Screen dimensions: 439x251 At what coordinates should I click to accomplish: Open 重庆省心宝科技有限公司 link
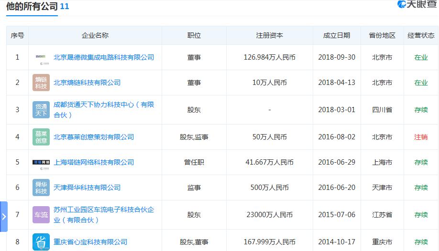[x=90, y=242]
